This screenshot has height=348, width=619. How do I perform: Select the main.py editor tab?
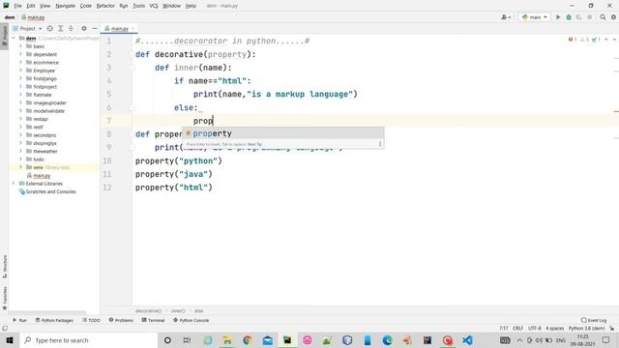119,28
